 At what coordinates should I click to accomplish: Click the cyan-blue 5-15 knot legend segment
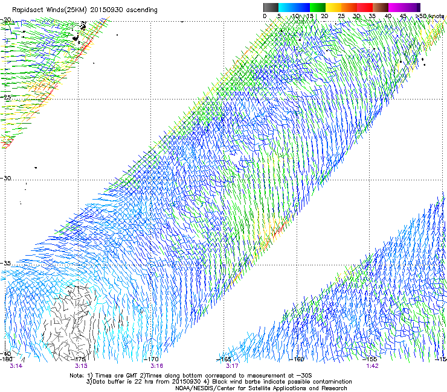294,7
